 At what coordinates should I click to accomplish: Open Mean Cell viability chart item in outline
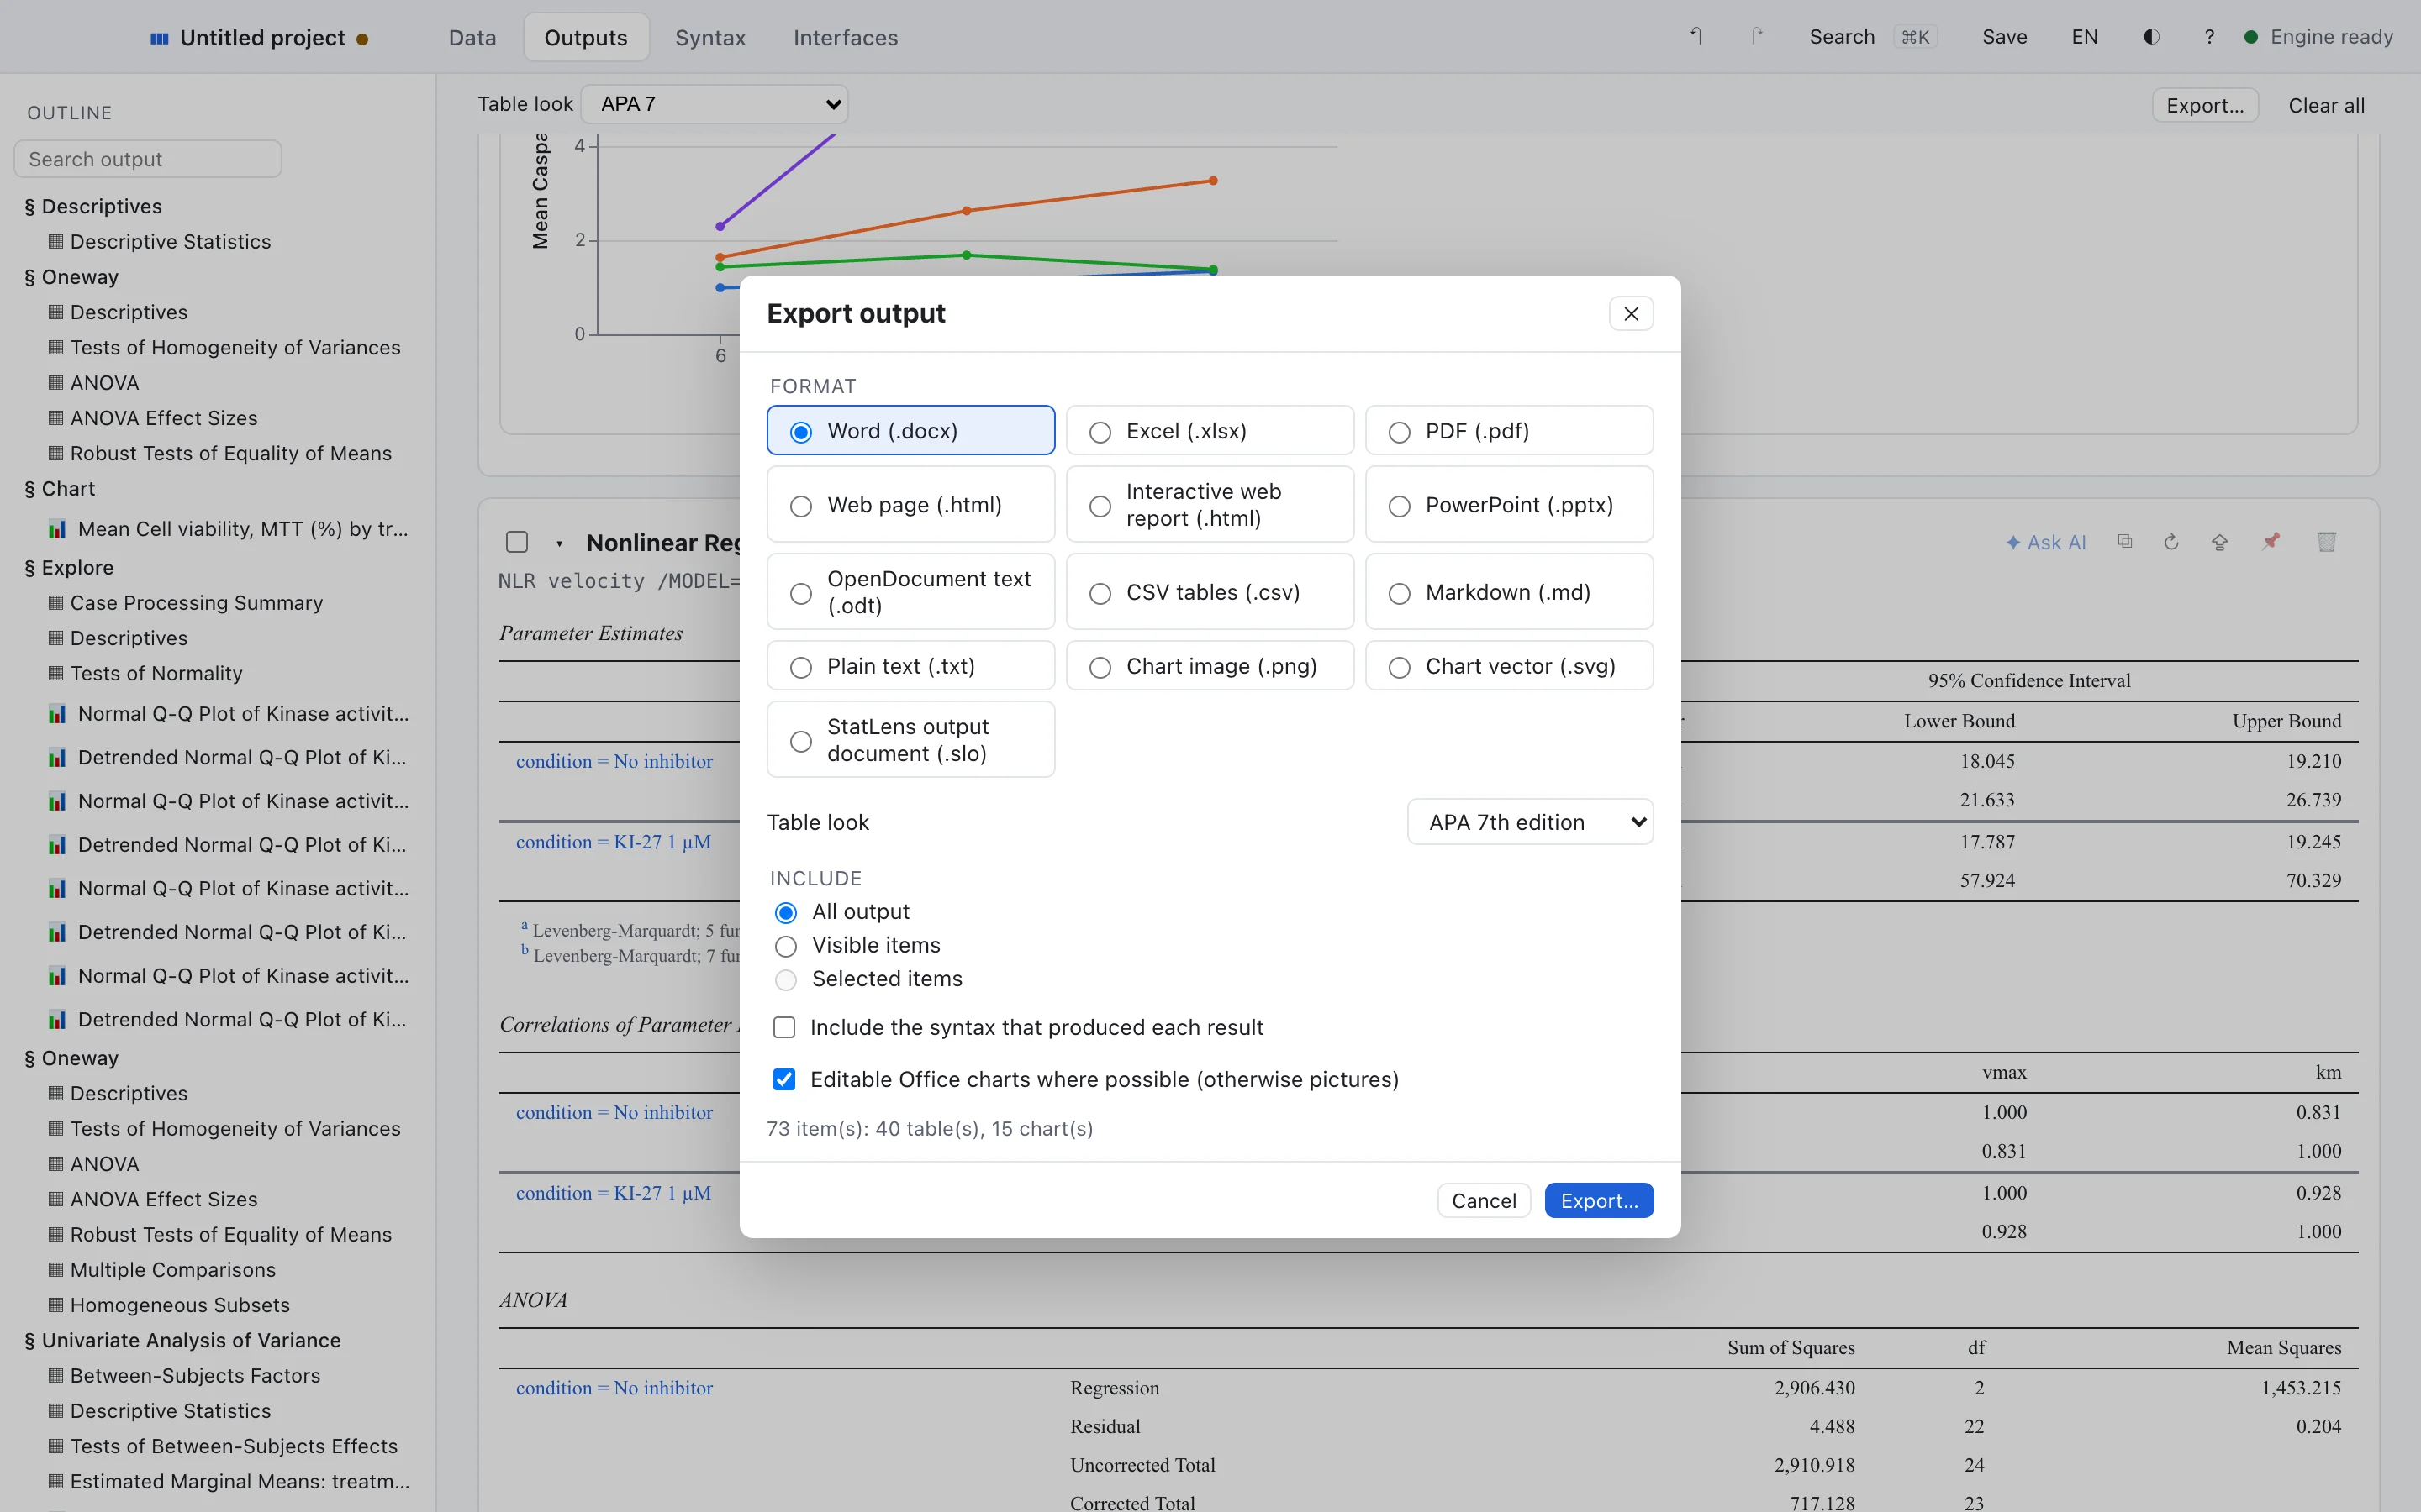point(230,529)
